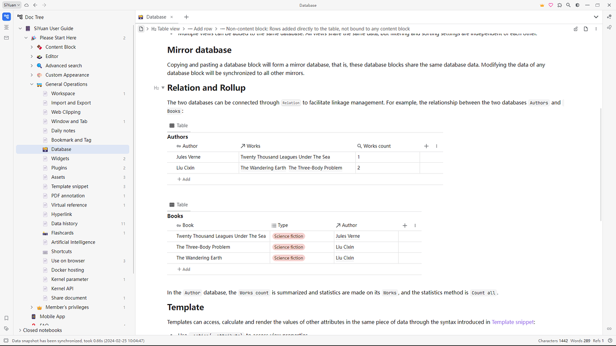Open the marketplace icon in the title bar
The height and width of the screenshot is (346, 616).
point(559,5)
